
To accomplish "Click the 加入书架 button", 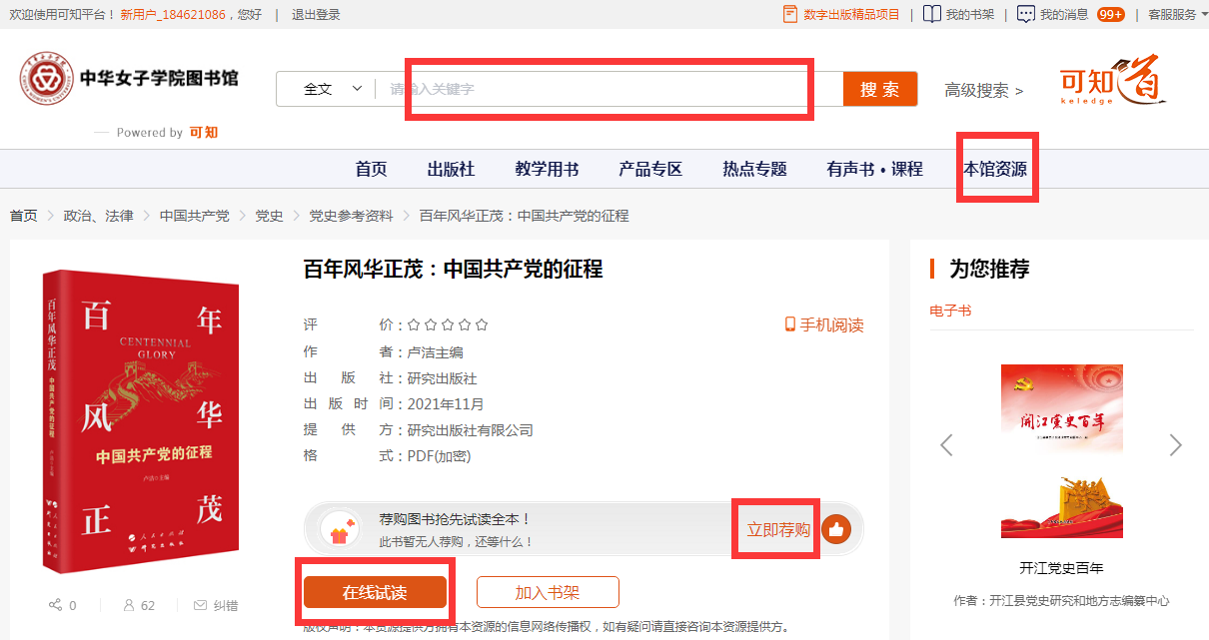I will pos(548,592).
